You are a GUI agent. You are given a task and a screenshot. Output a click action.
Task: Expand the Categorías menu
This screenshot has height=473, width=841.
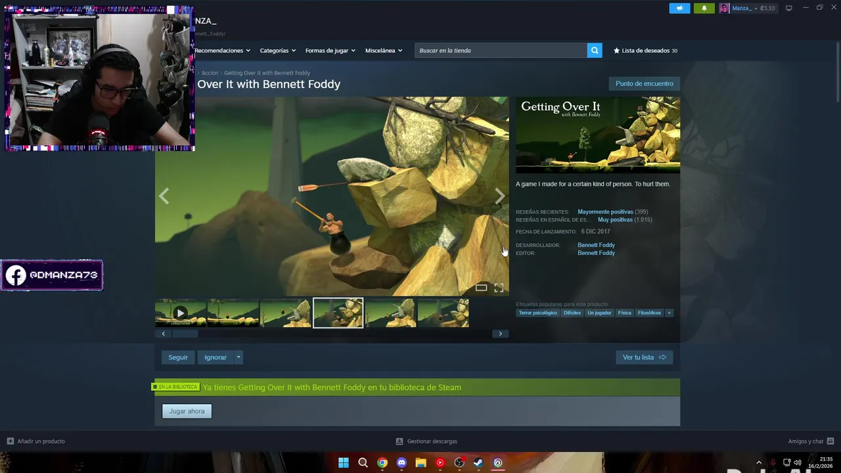point(277,51)
